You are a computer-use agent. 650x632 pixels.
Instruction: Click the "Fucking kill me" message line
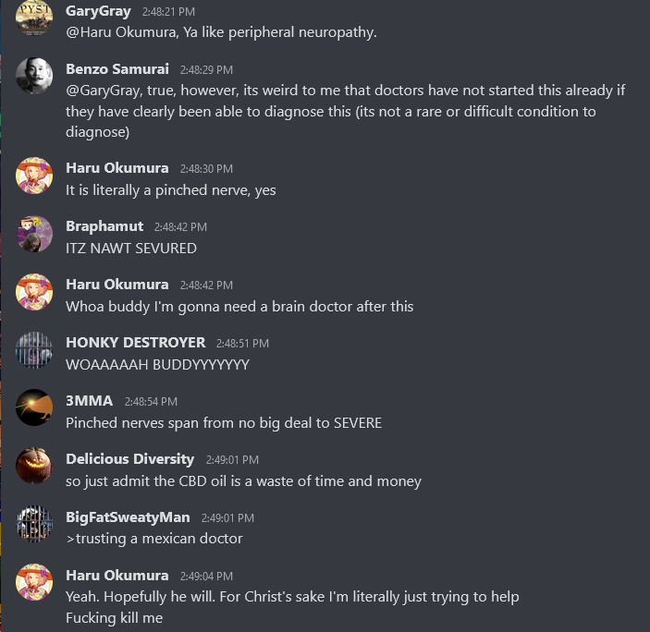point(114,618)
